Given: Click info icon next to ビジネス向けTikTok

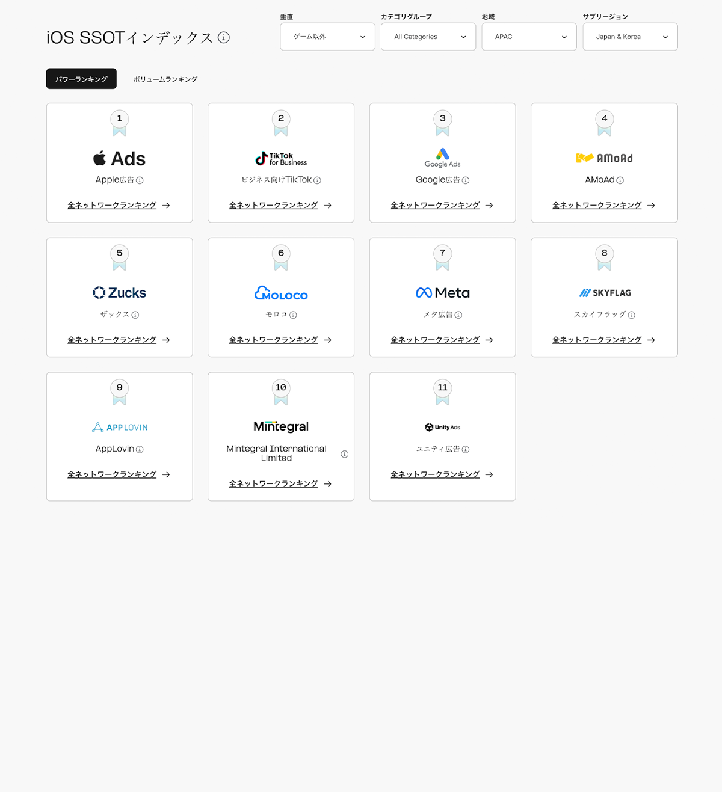Looking at the screenshot, I should 317,180.
